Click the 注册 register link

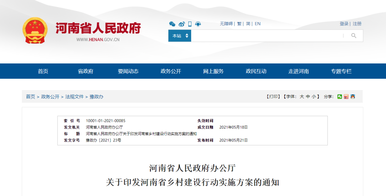coord(357,24)
